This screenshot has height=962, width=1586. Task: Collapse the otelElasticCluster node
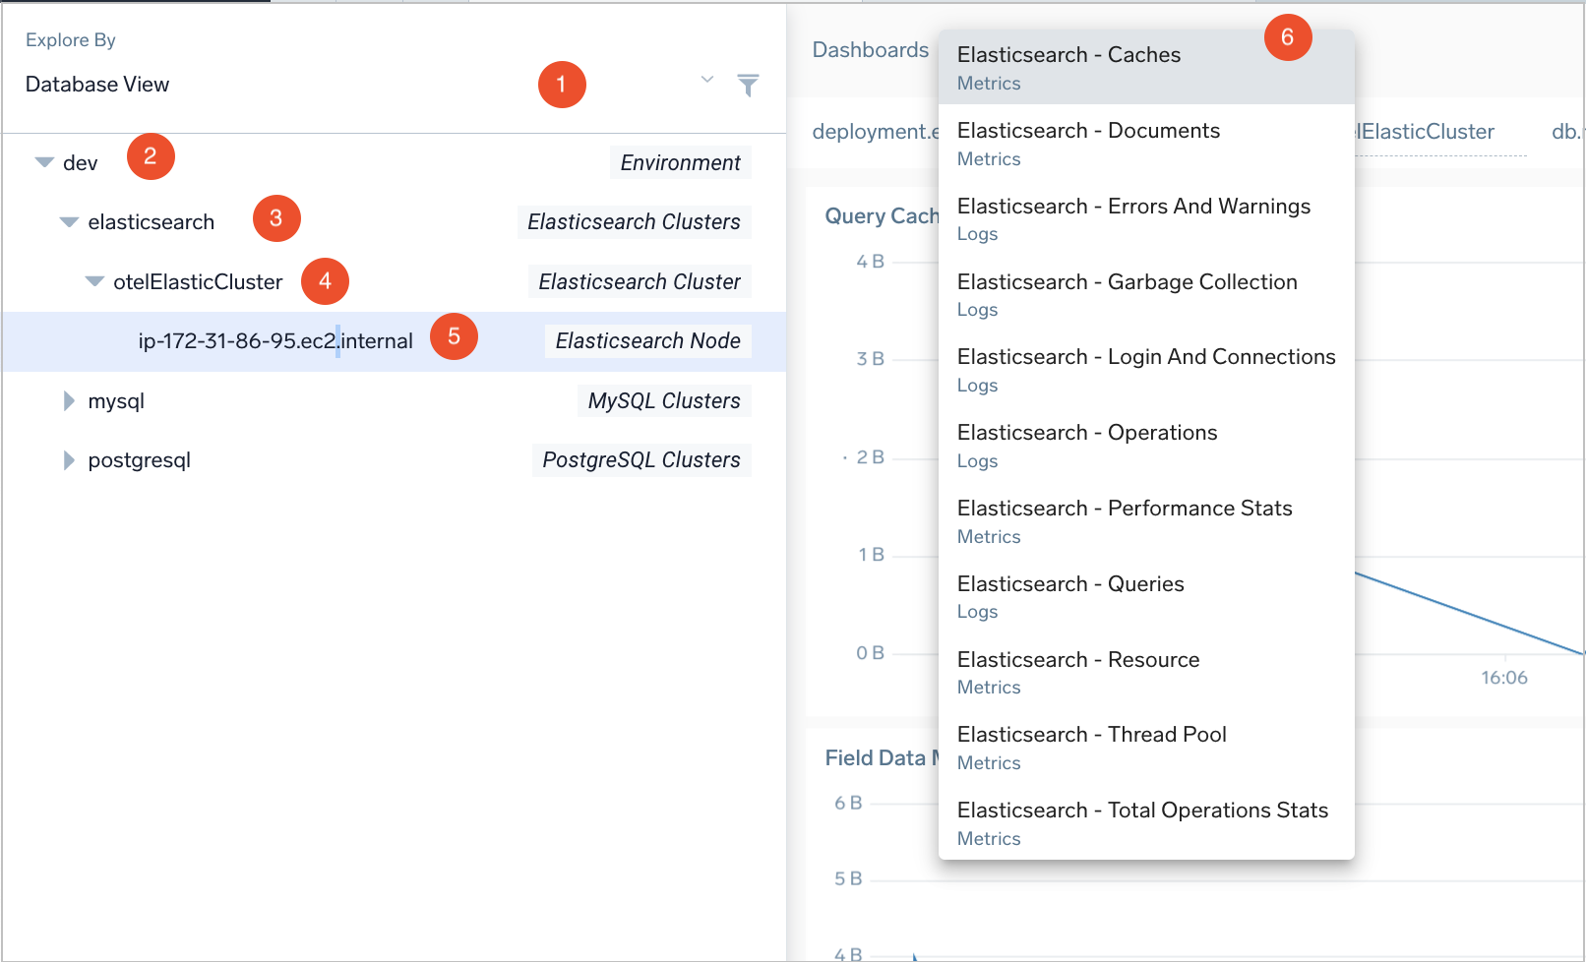94,282
